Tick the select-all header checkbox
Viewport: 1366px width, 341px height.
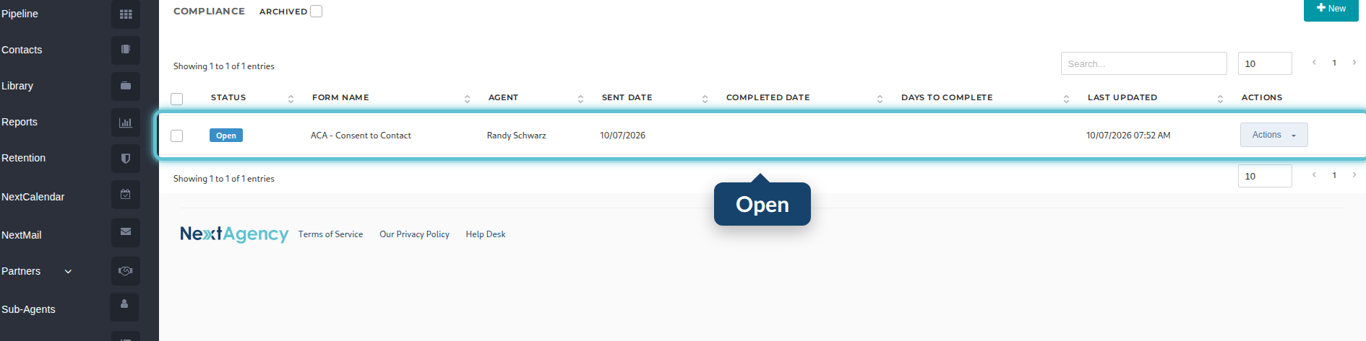[177, 99]
